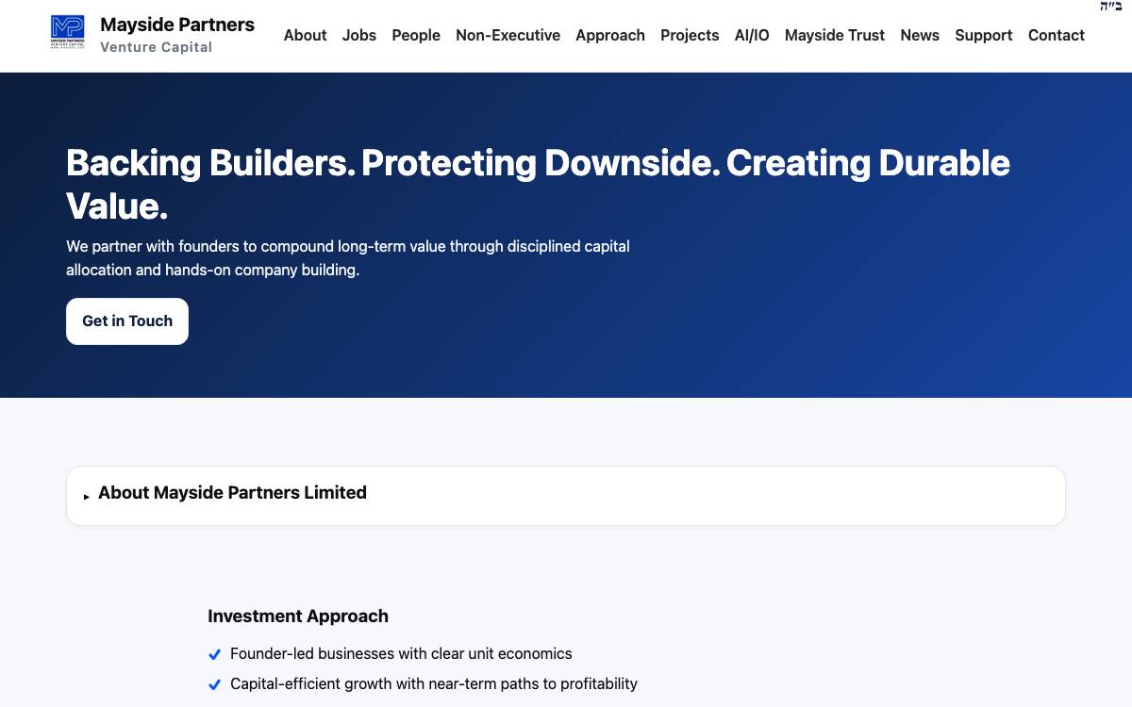
Task: Select Non-Executive in the navigation bar
Action: point(508,35)
